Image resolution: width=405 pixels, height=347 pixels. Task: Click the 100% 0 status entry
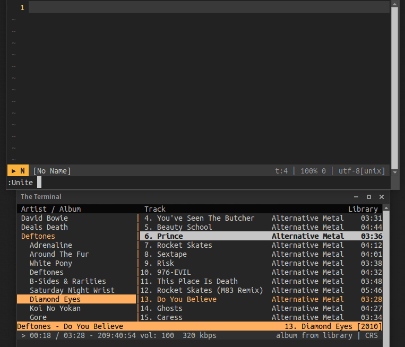tap(313, 171)
